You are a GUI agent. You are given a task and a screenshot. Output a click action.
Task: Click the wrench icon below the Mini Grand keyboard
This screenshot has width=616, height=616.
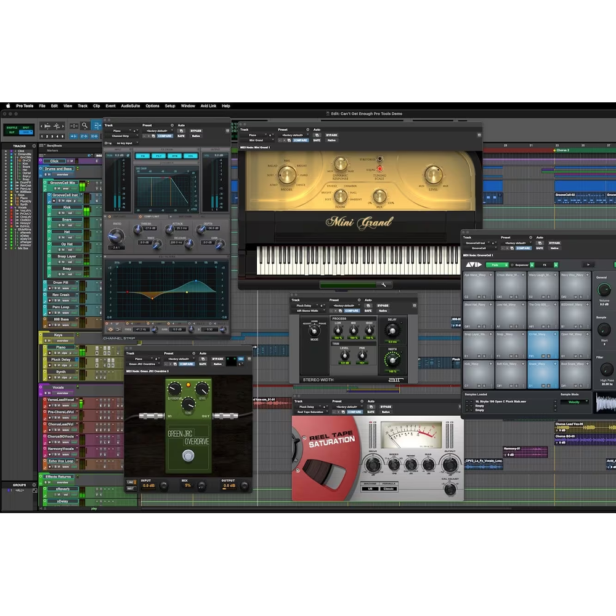[382, 285]
